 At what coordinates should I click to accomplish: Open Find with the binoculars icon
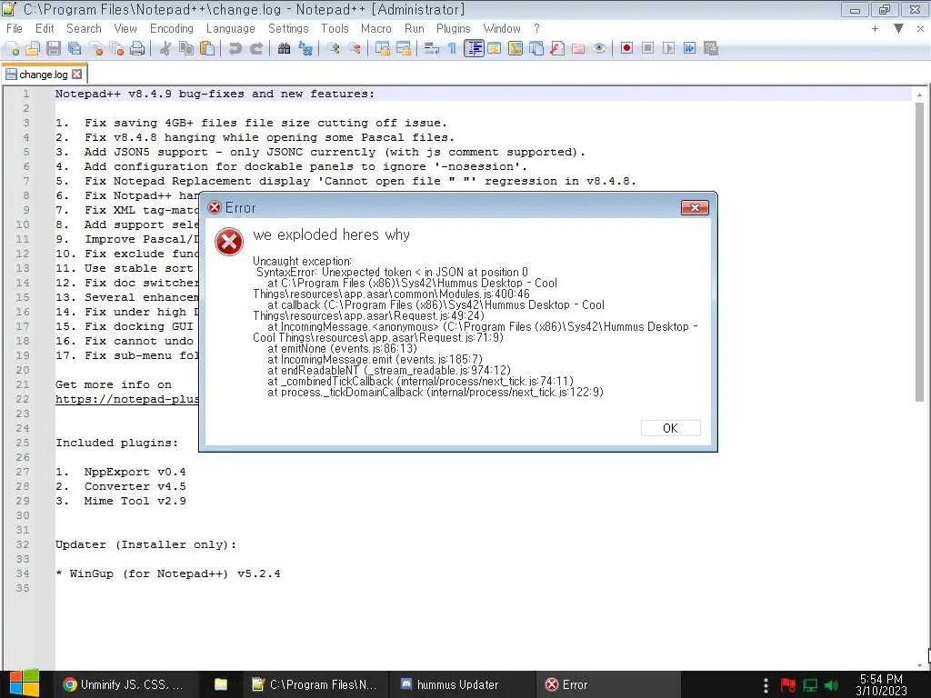pos(284,49)
